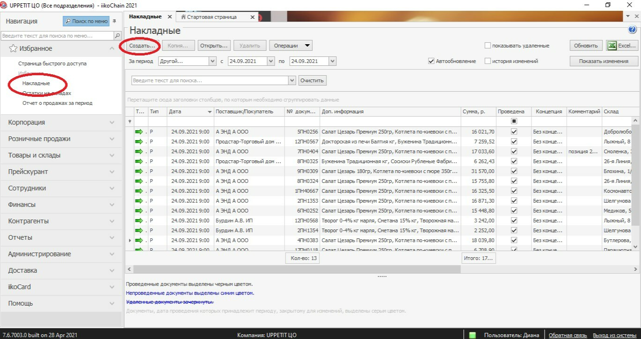Viewport: 641px width, 339px height.
Task: Click the Открыть button
Action: coord(214,46)
